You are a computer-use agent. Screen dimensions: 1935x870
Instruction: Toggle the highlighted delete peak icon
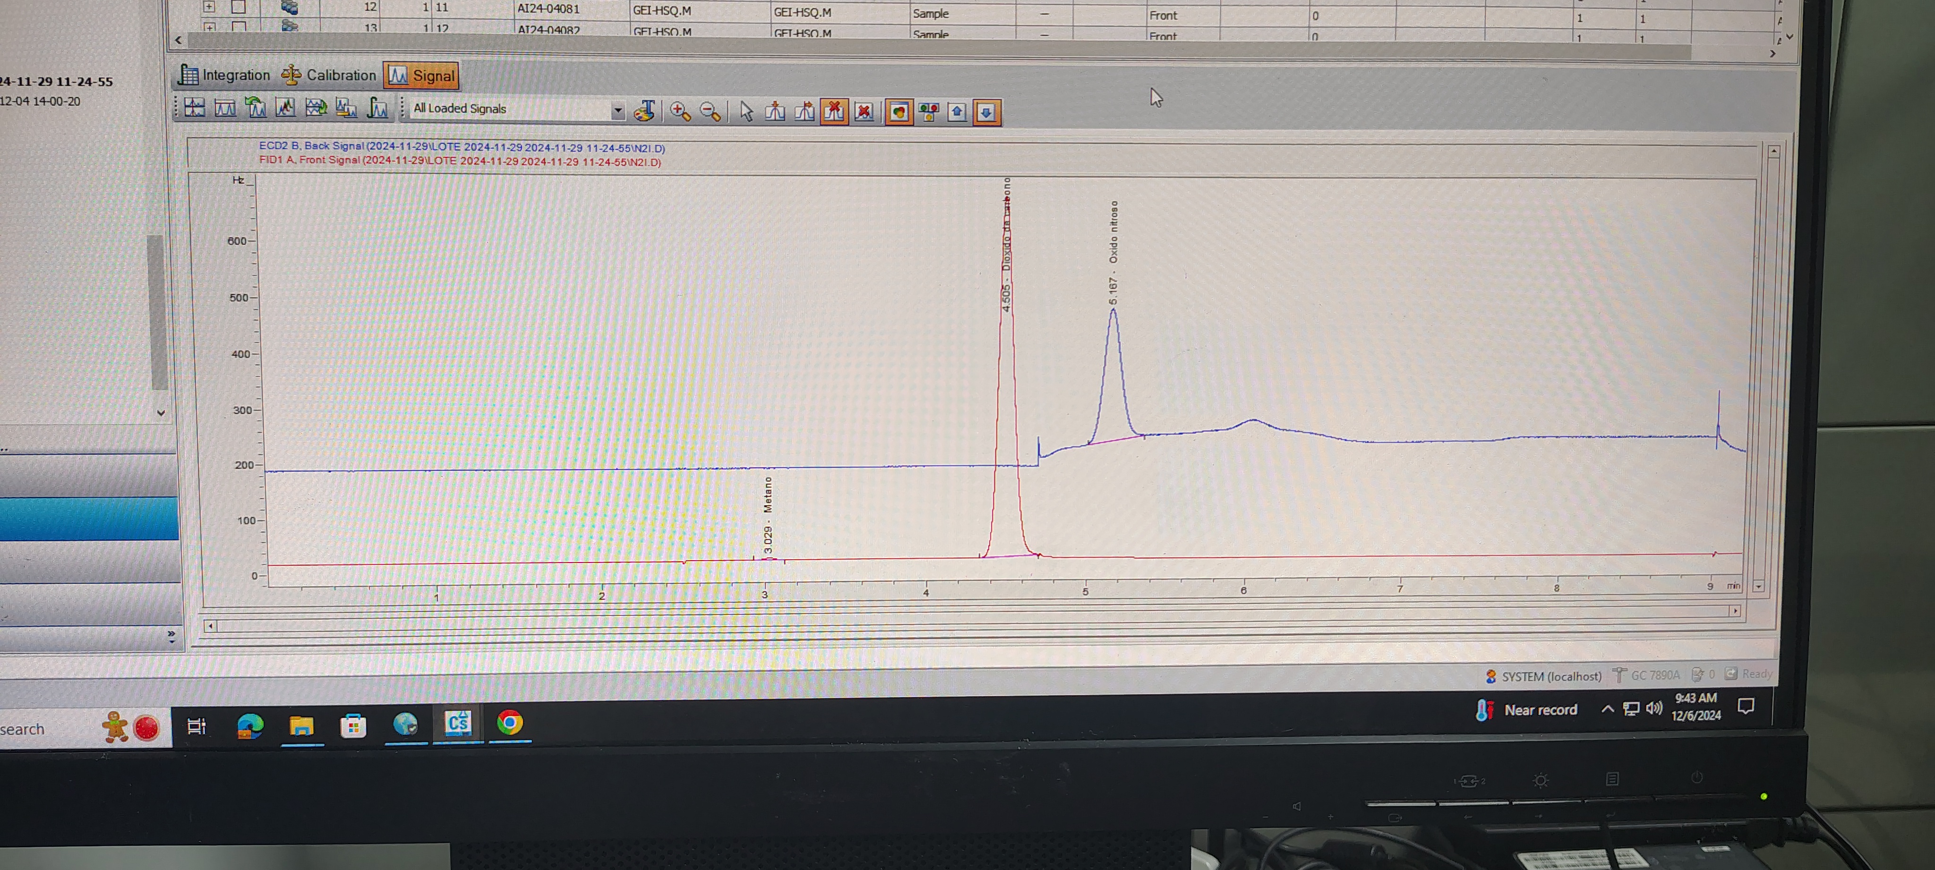point(834,112)
